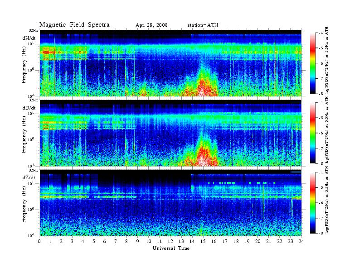Click the hour 24 tick label on time axis
The width and height of the screenshot is (359, 277).
301,241
